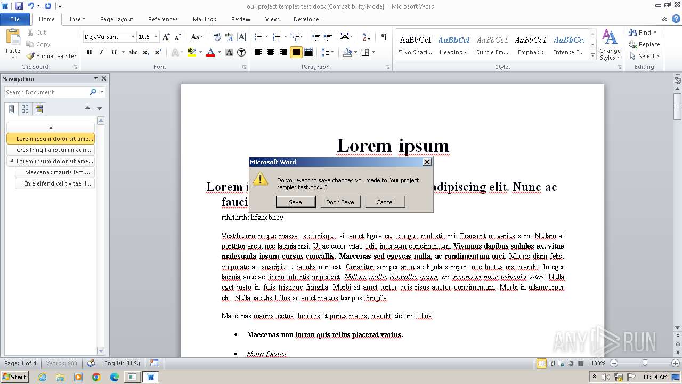Click the Windows Start button
This screenshot has width=682, height=384.
[x=15, y=377]
